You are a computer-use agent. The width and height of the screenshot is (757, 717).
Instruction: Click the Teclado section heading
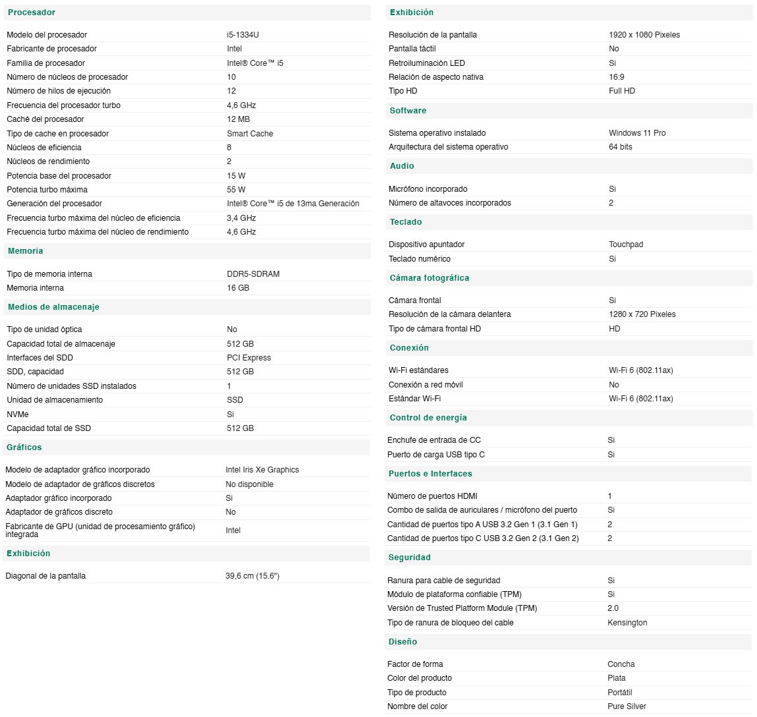(406, 222)
